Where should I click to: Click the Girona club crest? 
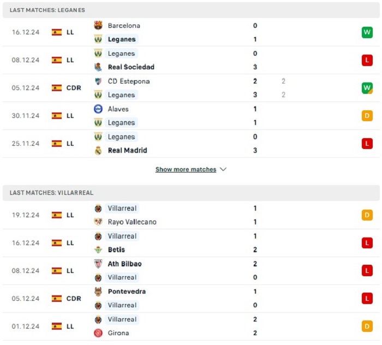tap(98, 333)
